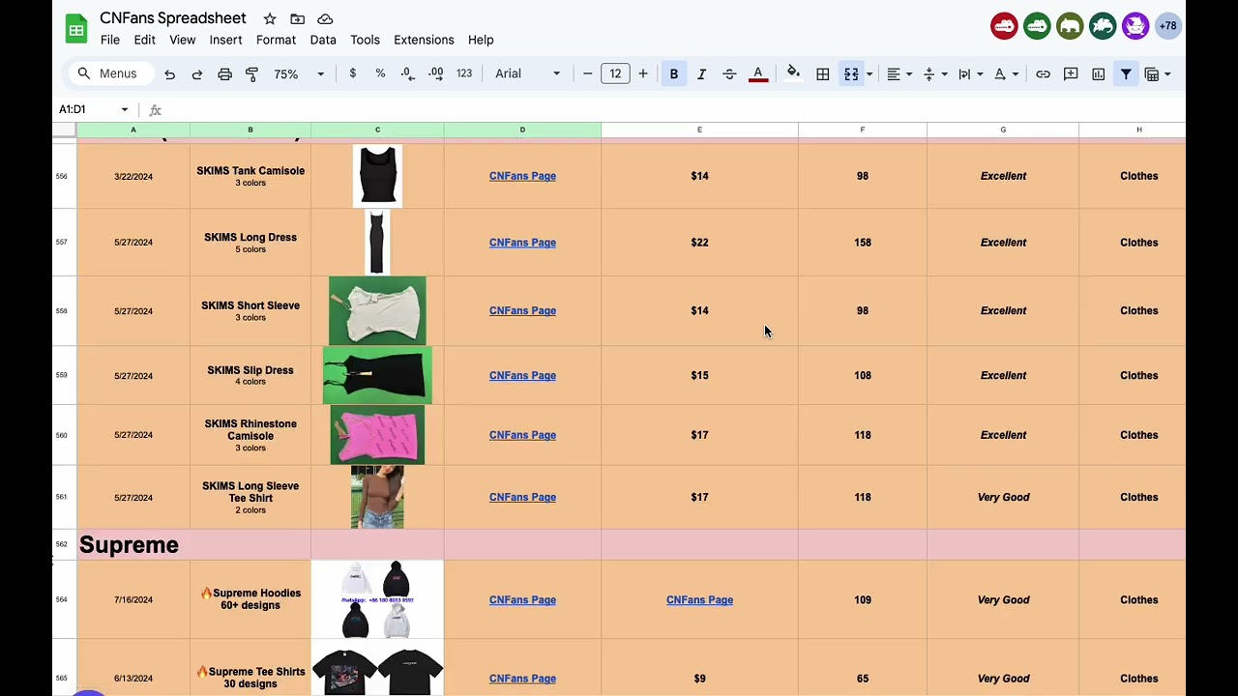
Task: Open the Arial font dropdown
Action: (x=527, y=74)
